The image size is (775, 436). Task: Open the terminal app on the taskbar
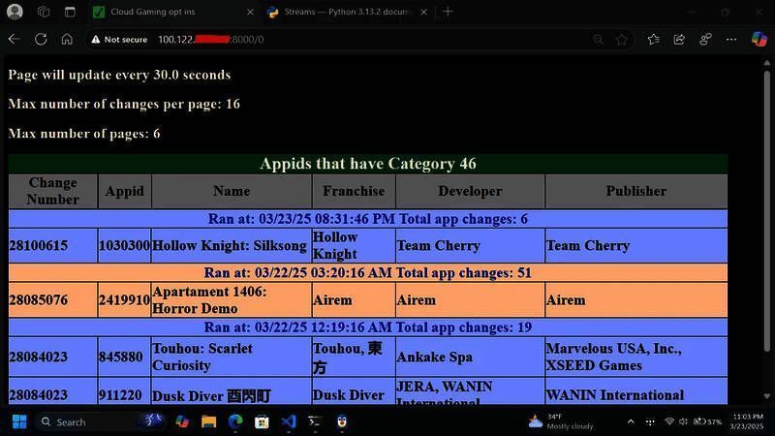[315, 421]
